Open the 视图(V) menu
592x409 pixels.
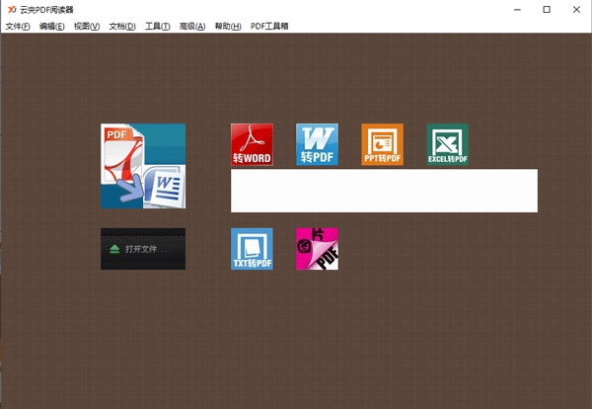point(87,26)
